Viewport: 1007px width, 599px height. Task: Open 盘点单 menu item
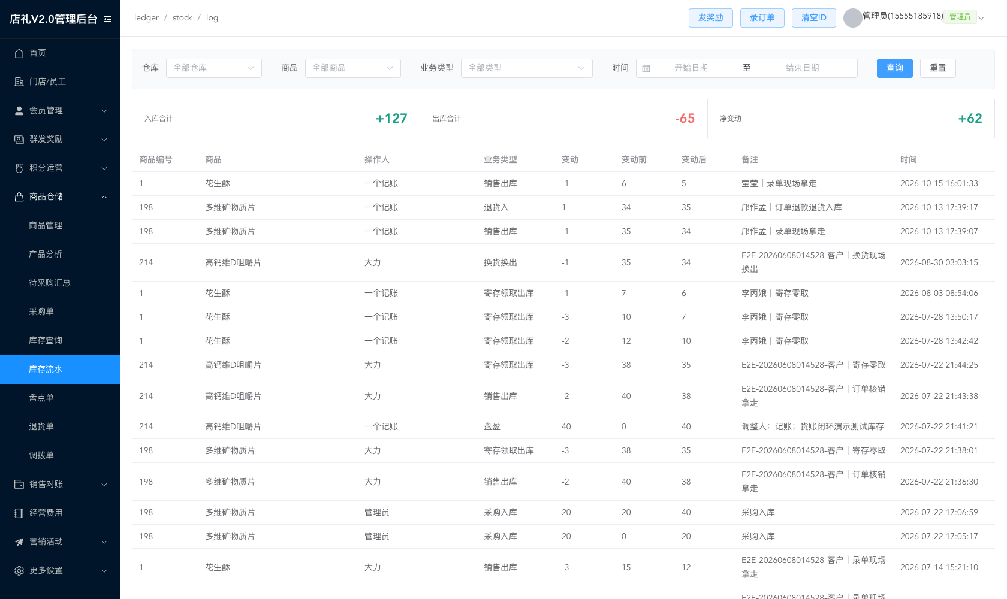pyautogui.click(x=60, y=398)
